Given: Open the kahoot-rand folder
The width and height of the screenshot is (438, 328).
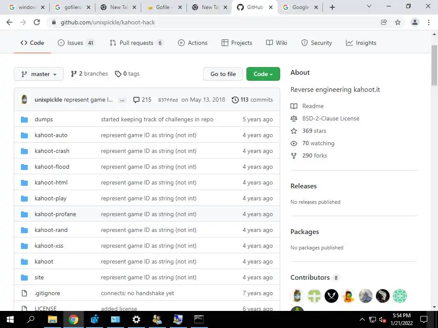Looking at the screenshot, I should pos(51,230).
